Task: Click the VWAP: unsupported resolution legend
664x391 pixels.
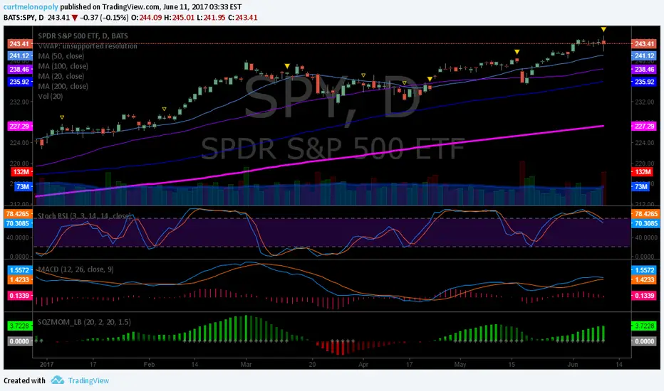Action: (88, 46)
